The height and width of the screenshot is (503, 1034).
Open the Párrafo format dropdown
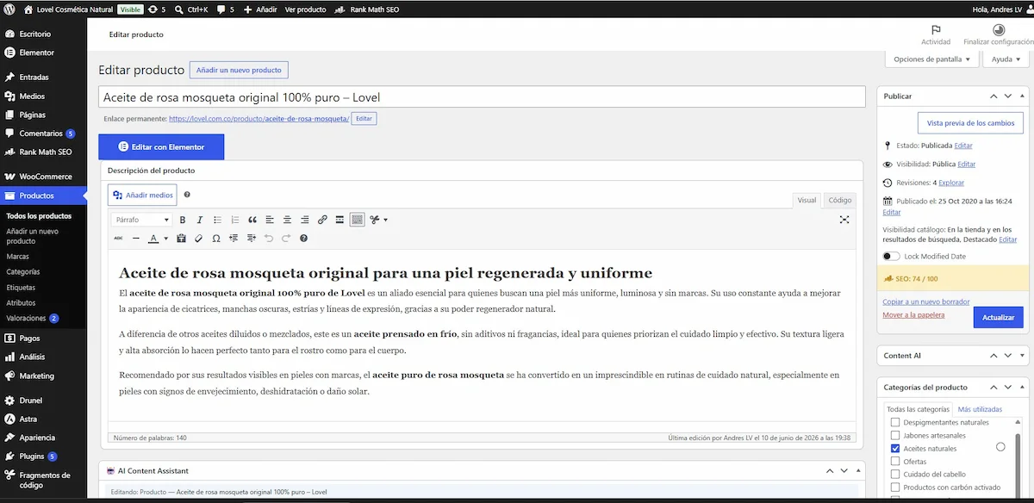[x=142, y=220]
